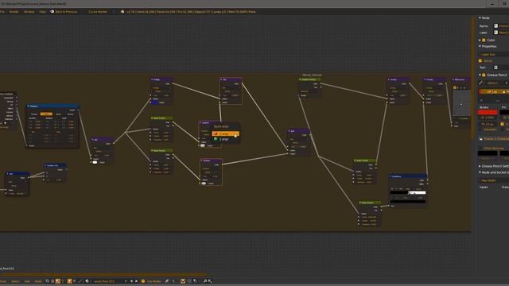The width and height of the screenshot is (509, 286).
Task: Expand the Grease Pencil Settings section
Action: [480, 166]
